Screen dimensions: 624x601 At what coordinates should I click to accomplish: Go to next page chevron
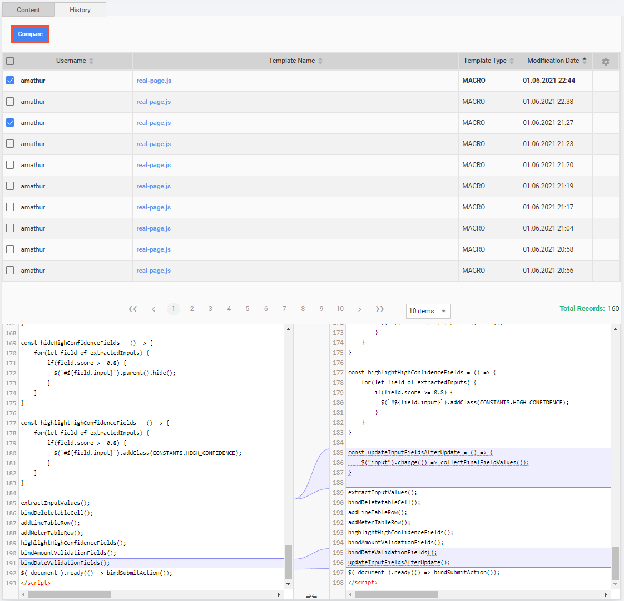[359, 309]
